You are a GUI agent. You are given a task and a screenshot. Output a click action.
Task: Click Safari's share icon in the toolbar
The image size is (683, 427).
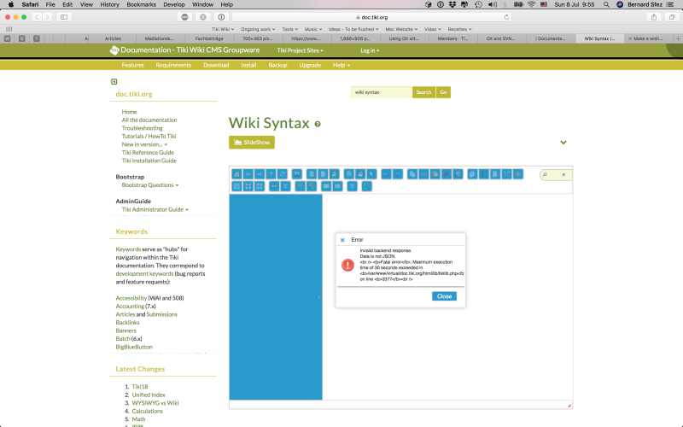(x=654, y=17)
